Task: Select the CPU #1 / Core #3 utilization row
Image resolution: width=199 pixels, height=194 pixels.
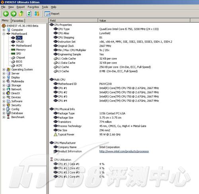Action: 79,172
